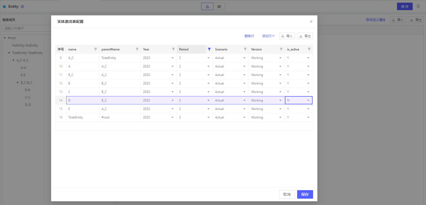
Task: Click the 导出 export button in dialog
Action: 305,36
